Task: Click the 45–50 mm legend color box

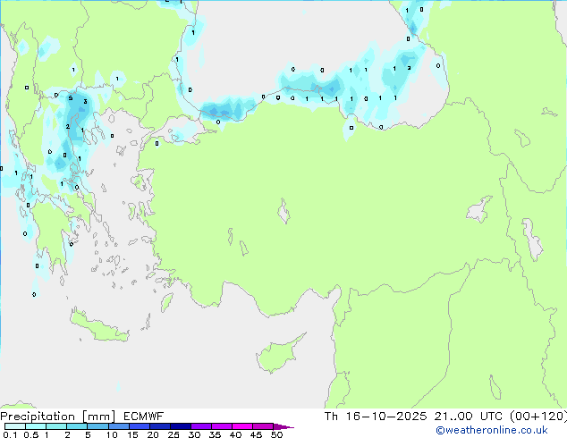Action: pyautogui.click(x=263, y=426)
